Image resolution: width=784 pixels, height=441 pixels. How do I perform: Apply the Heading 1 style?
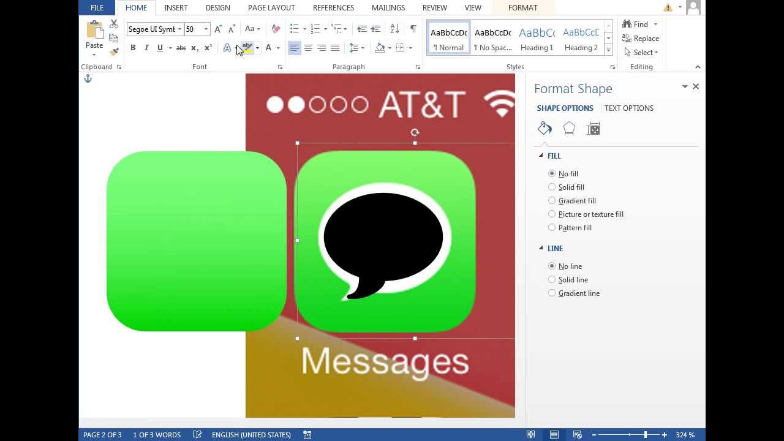[x=537, y=39]
